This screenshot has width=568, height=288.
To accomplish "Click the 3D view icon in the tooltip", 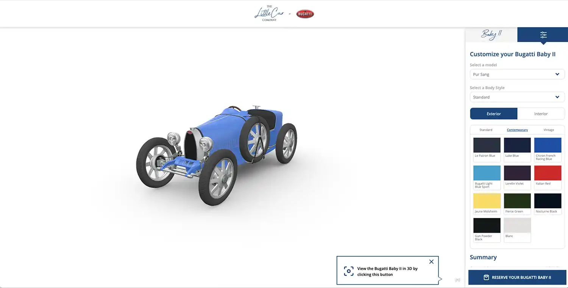I will [x=348, y=271].
